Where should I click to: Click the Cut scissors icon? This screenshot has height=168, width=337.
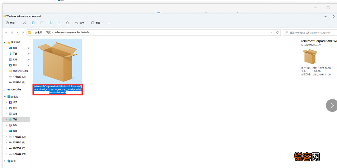click(24, 23)
